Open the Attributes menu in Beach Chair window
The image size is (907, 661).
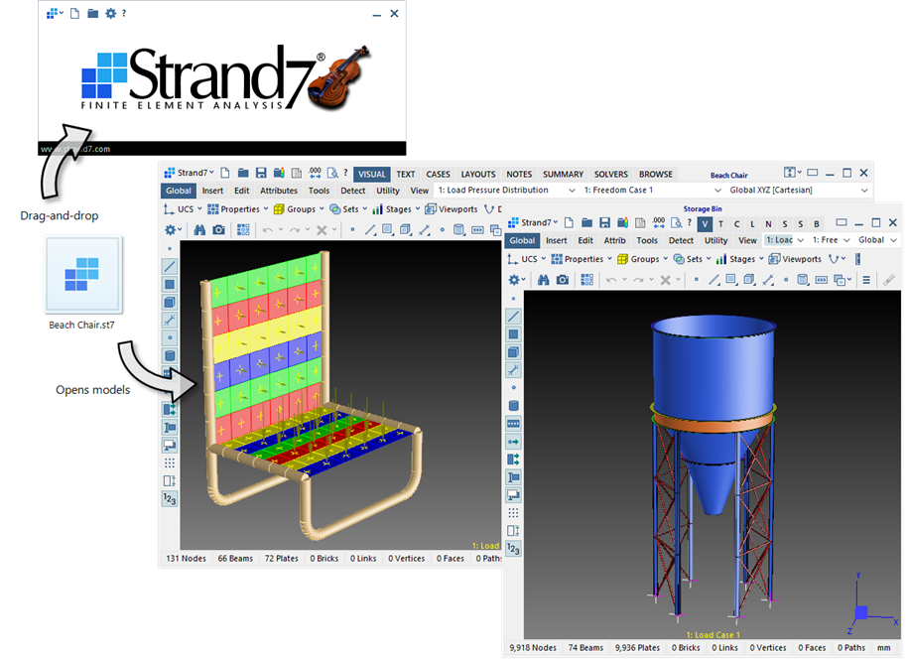click(279, 191)
